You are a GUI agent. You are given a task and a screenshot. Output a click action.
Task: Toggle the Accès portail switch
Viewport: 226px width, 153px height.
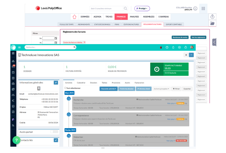tap(54, 132)
